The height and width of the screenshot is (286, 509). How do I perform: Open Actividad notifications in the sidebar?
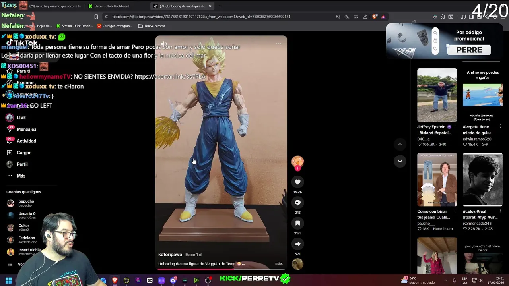[x=21, y=141]
